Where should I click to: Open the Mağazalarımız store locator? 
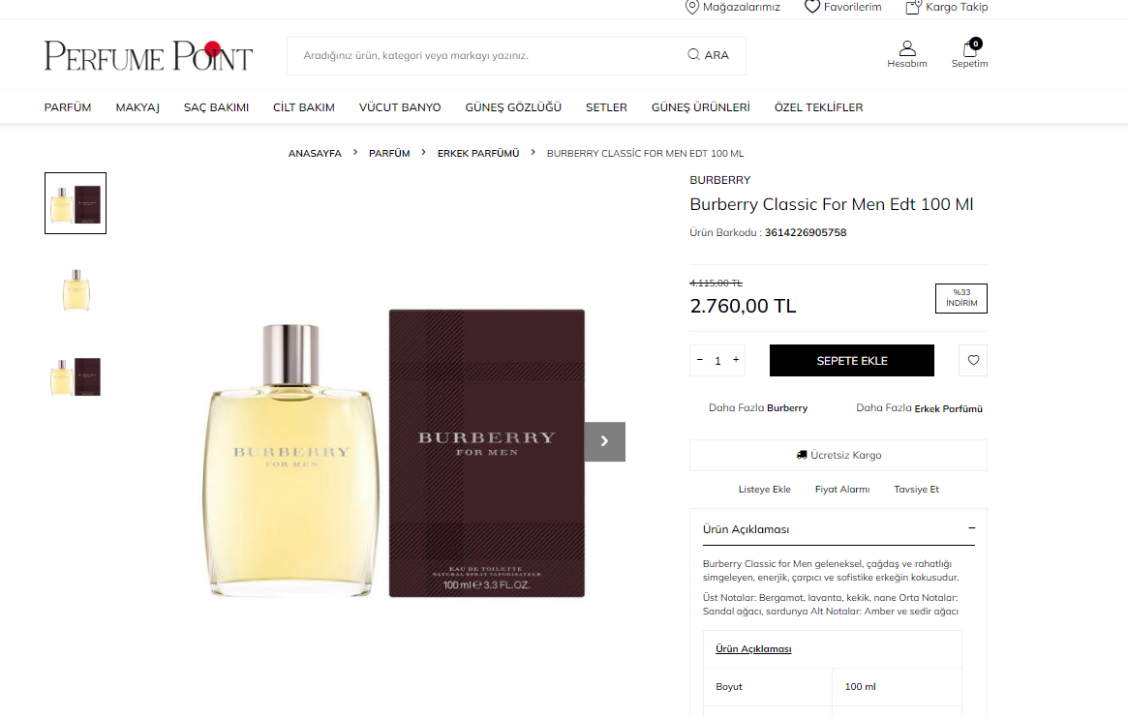pyautogui.click(x=732, y=7)
